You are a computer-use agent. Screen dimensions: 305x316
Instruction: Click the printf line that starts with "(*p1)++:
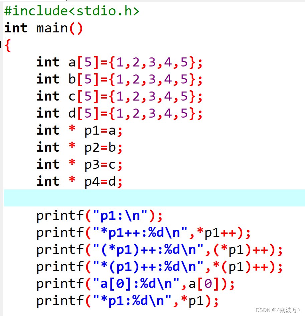click(160, 250)
